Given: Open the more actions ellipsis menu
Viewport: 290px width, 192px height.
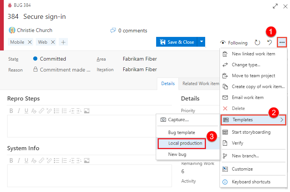Looking at the screenshot, I should tap(282, 43).
